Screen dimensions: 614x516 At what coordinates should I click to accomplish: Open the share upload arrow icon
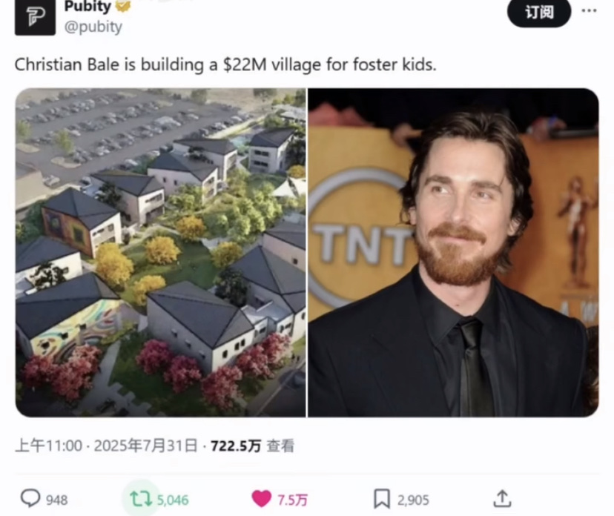coord(503,498)
